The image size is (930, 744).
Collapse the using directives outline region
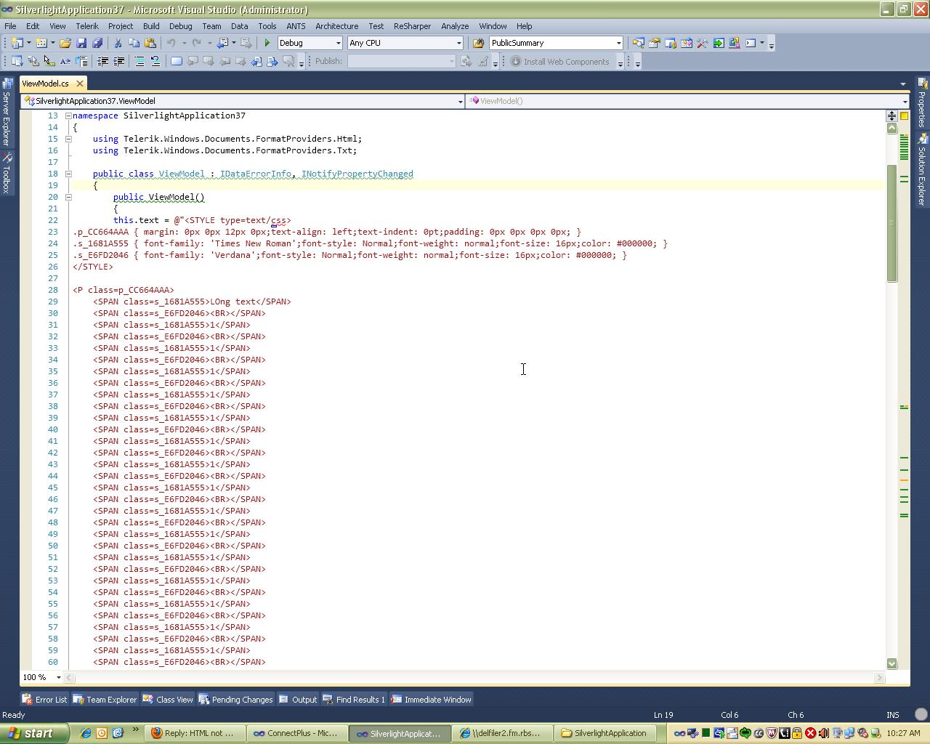tap(68, 139)
